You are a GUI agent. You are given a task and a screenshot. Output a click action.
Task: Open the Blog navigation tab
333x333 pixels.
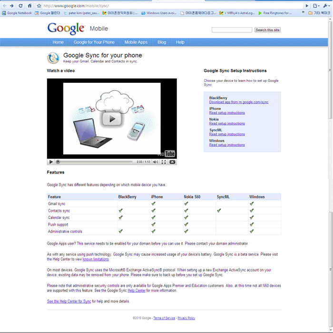click(x=162, y=42)
